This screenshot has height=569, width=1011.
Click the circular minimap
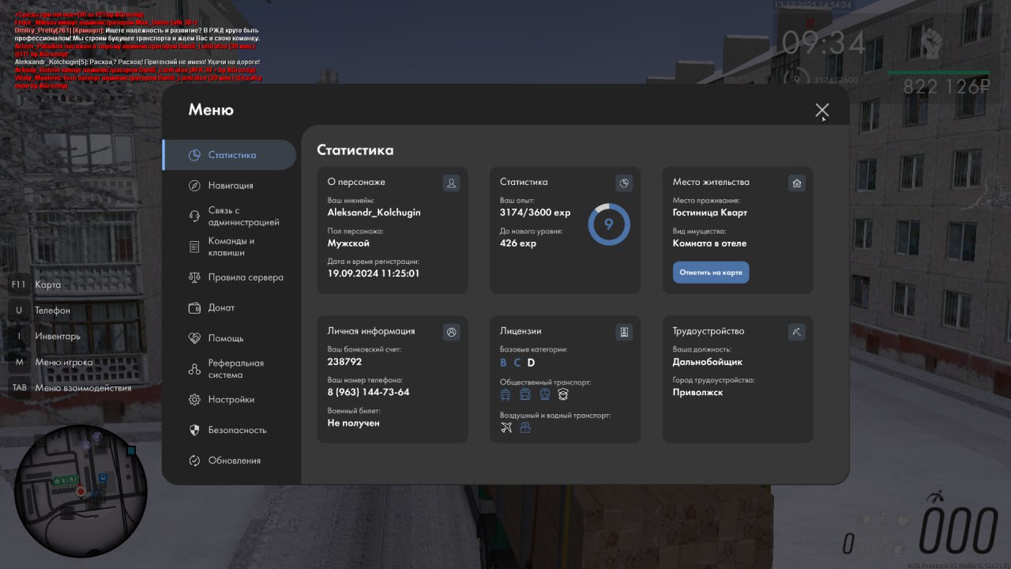pyautogui.click(x=81, y=490)
